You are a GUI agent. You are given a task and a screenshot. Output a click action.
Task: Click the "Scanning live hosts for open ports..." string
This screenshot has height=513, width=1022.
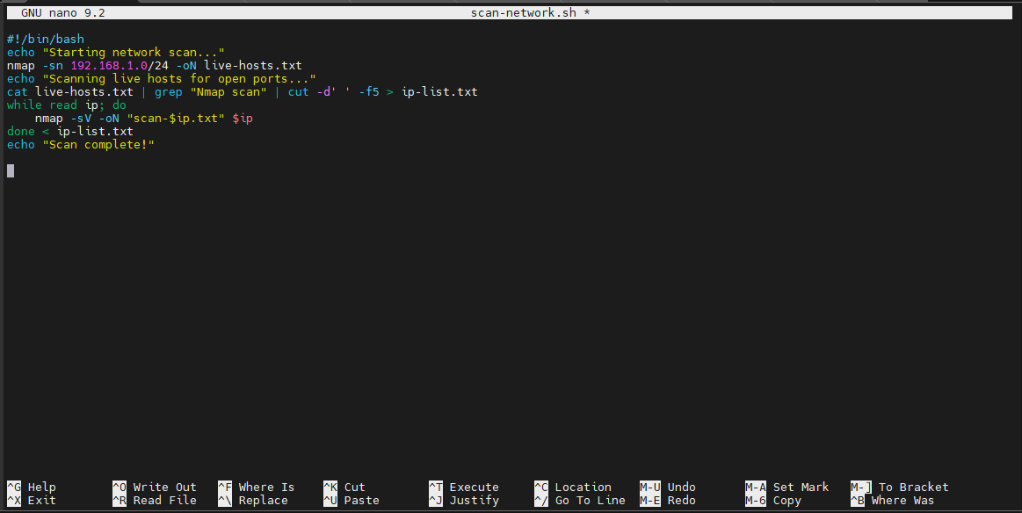click(x=179, y=78)
